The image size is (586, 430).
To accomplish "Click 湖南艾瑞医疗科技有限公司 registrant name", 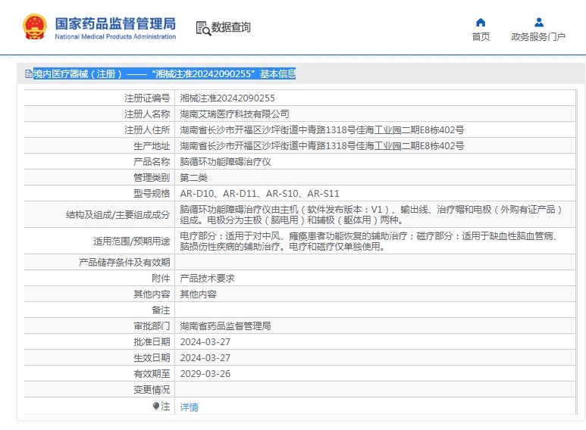I will pos(235,114).
